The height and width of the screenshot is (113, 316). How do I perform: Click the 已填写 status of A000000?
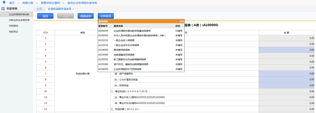[x=179, y=31]
